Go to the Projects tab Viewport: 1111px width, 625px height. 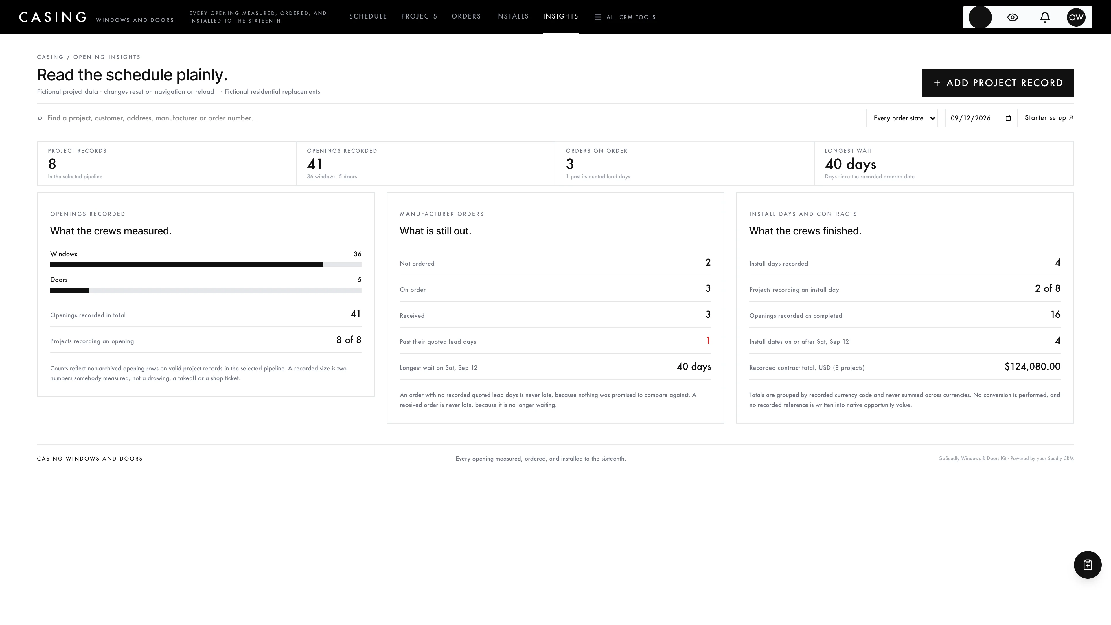(419, 16)
